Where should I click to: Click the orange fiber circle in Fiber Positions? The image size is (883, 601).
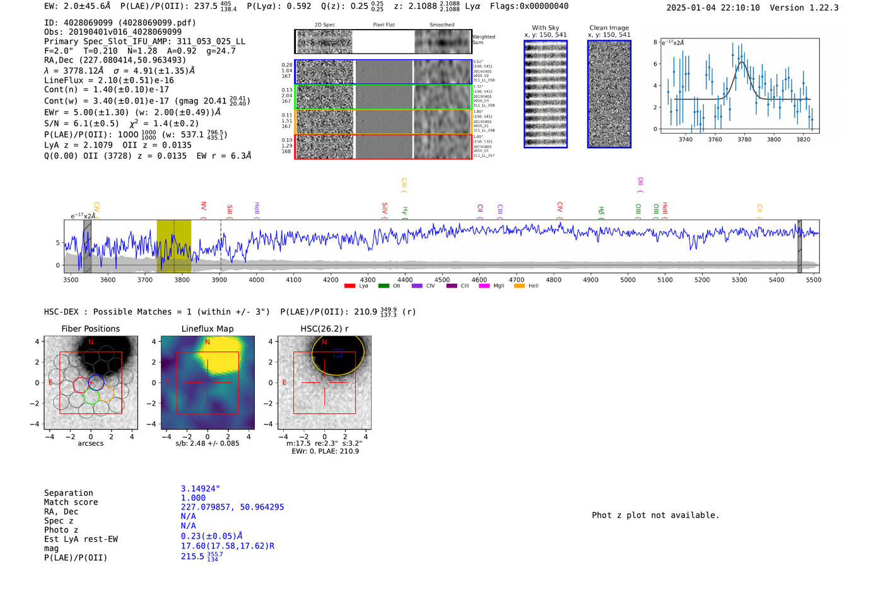106,394
